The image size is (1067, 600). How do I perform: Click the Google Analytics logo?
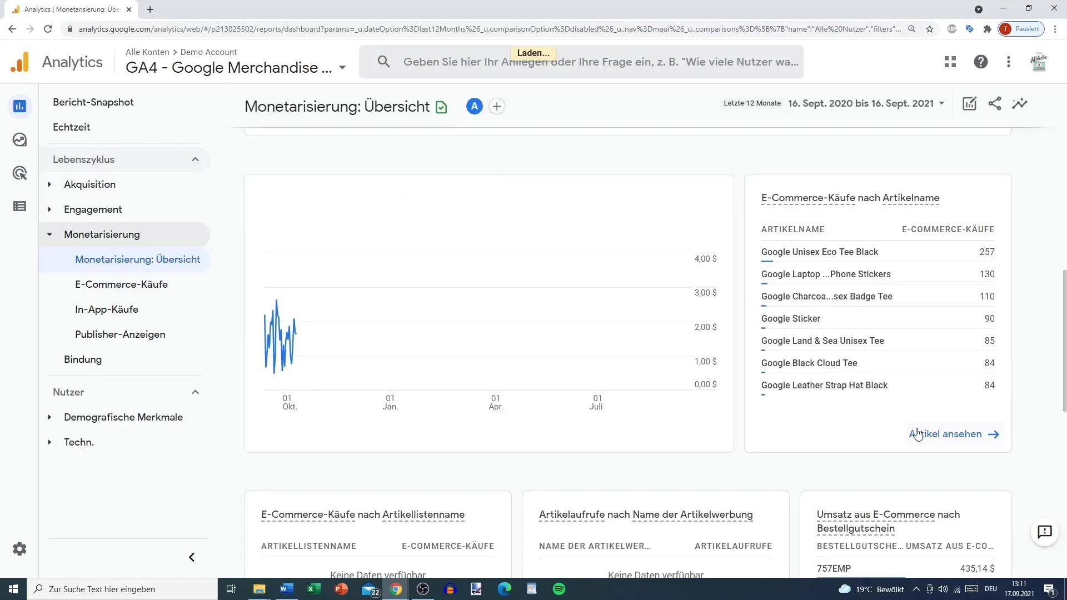(20, 62)
